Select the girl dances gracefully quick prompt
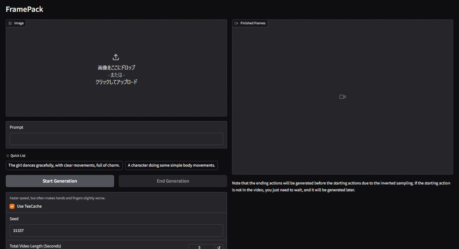 pyautogui.click(x=64, y=165)
